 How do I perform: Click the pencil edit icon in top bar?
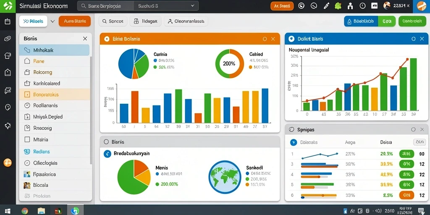coord(326,6)
